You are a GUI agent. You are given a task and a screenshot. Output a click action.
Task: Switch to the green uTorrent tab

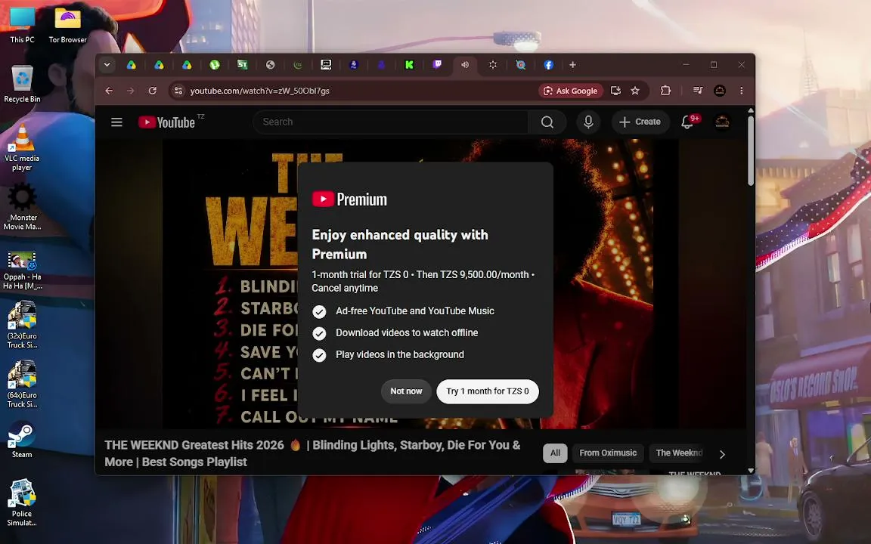pyautogui.click(x=215, y=65)
